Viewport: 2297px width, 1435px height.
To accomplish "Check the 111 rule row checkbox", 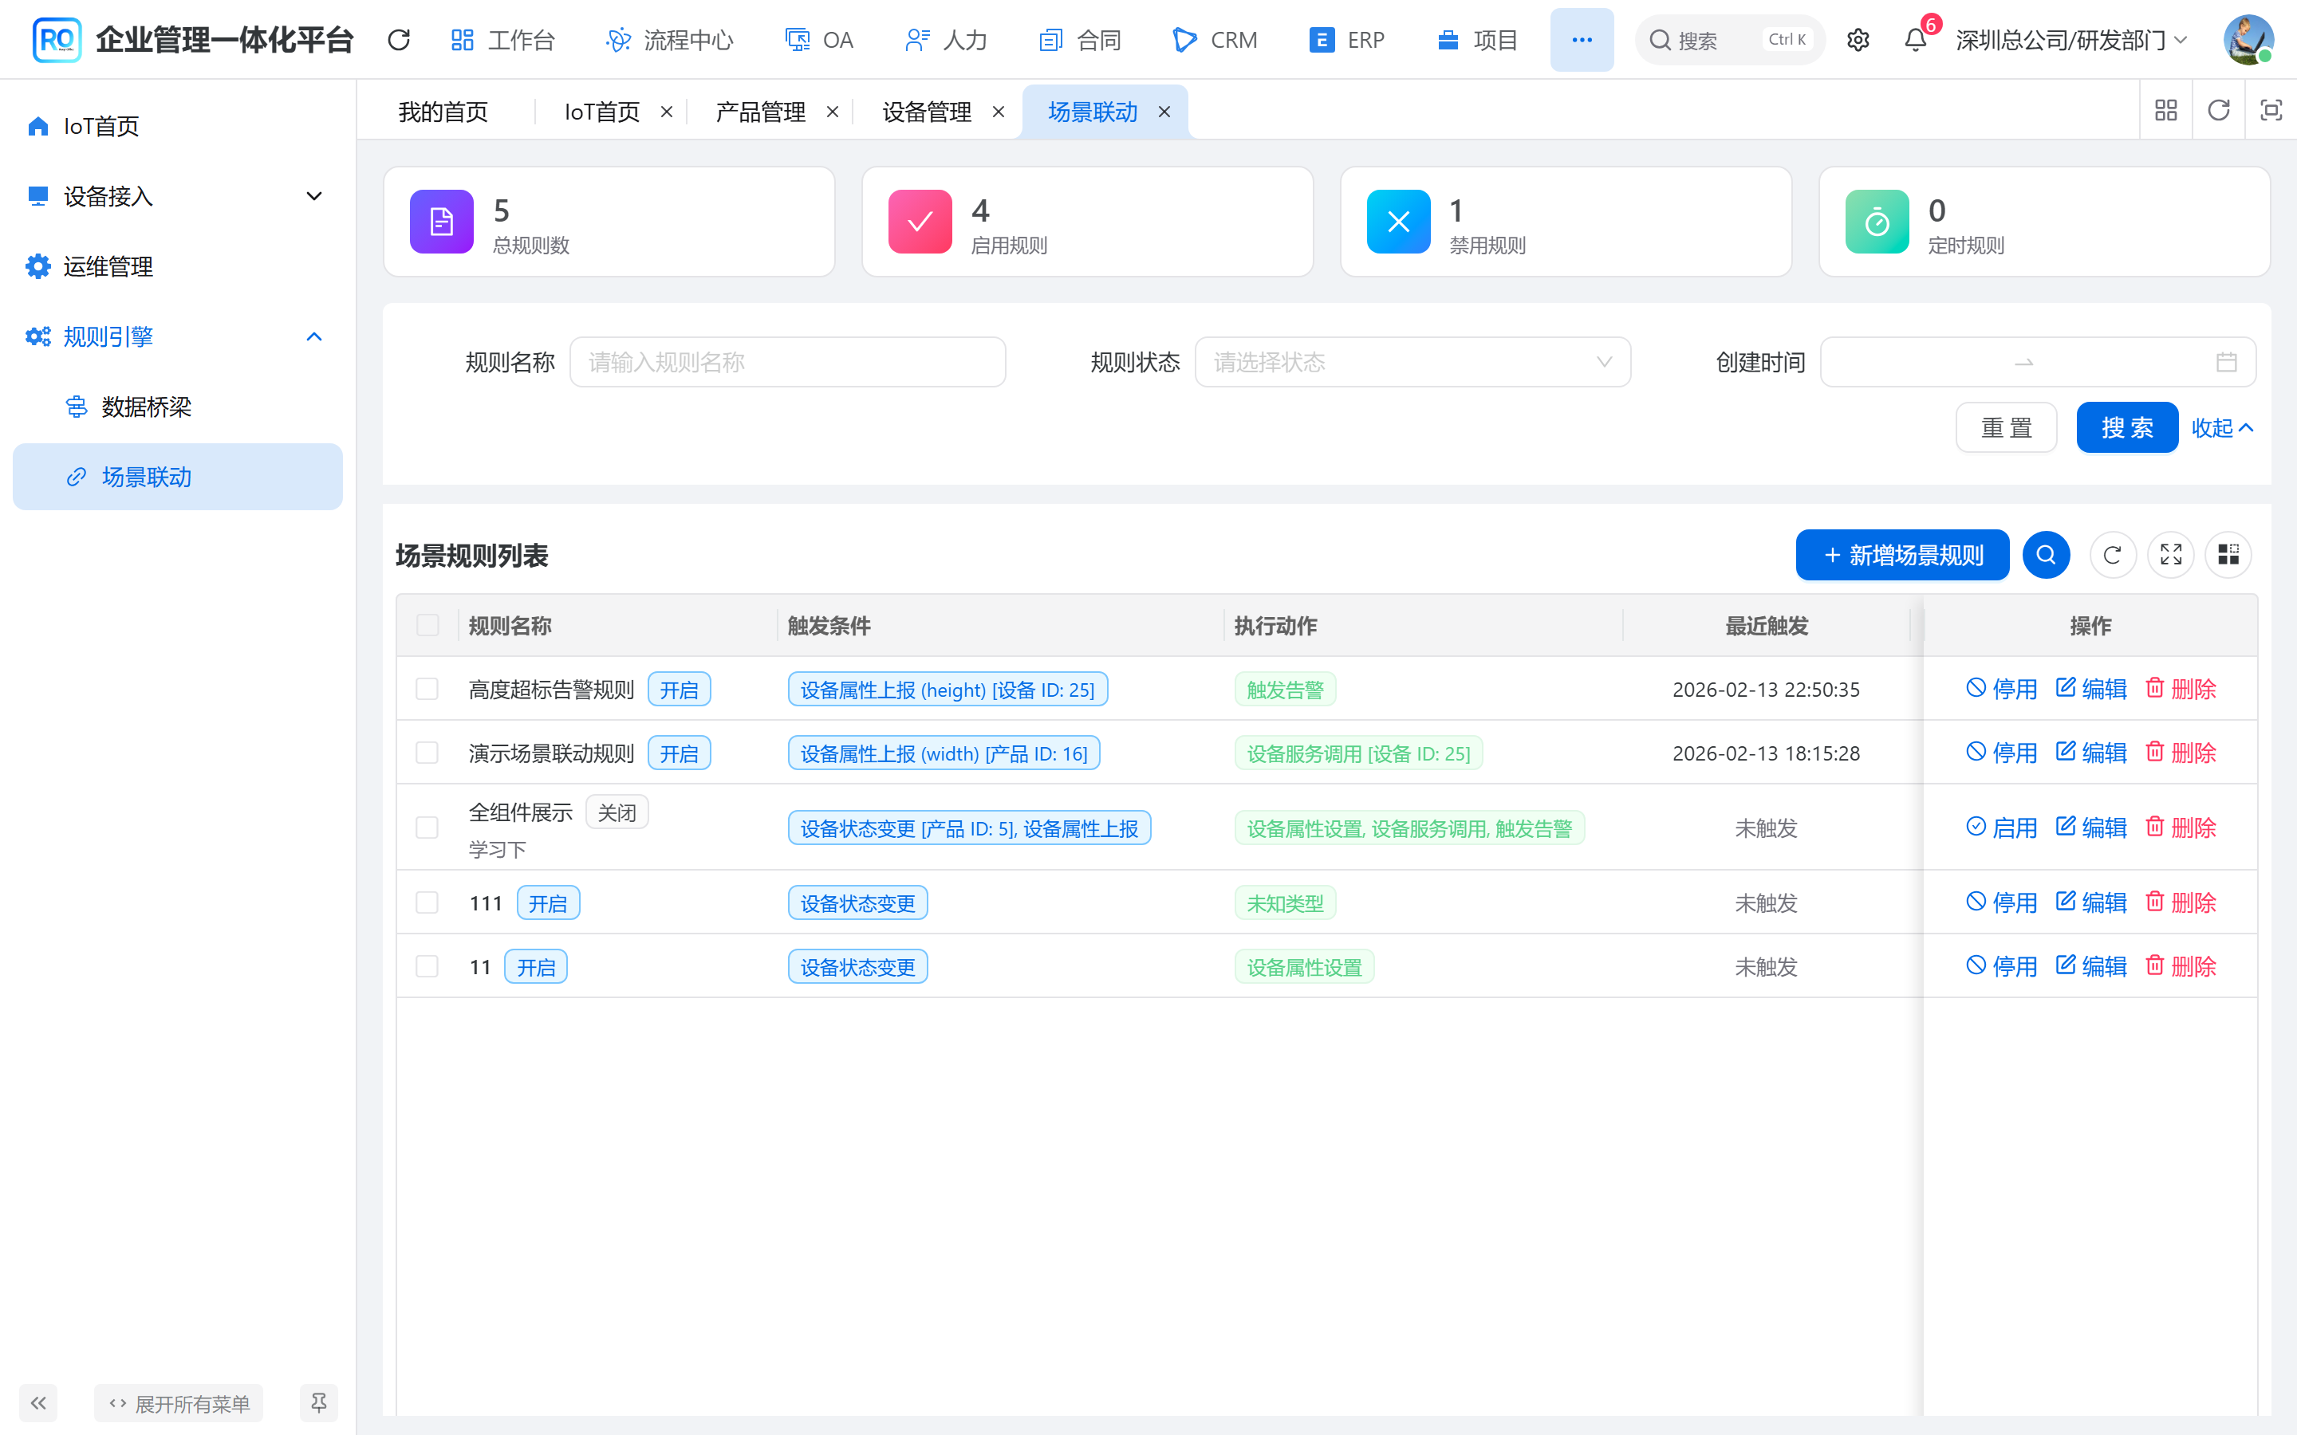I will [427, 902].
